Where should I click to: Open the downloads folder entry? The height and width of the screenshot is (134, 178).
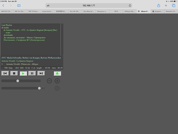click(8, 35)
